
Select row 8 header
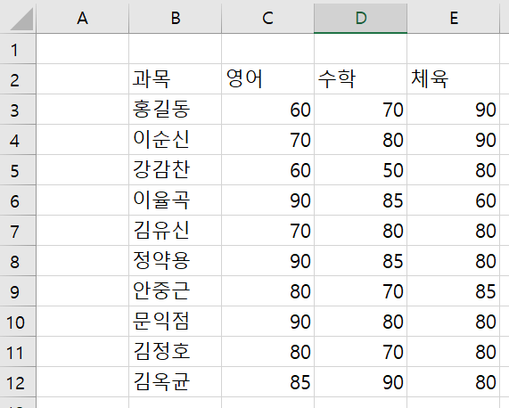pyautogui.click(x=18, y=261)
